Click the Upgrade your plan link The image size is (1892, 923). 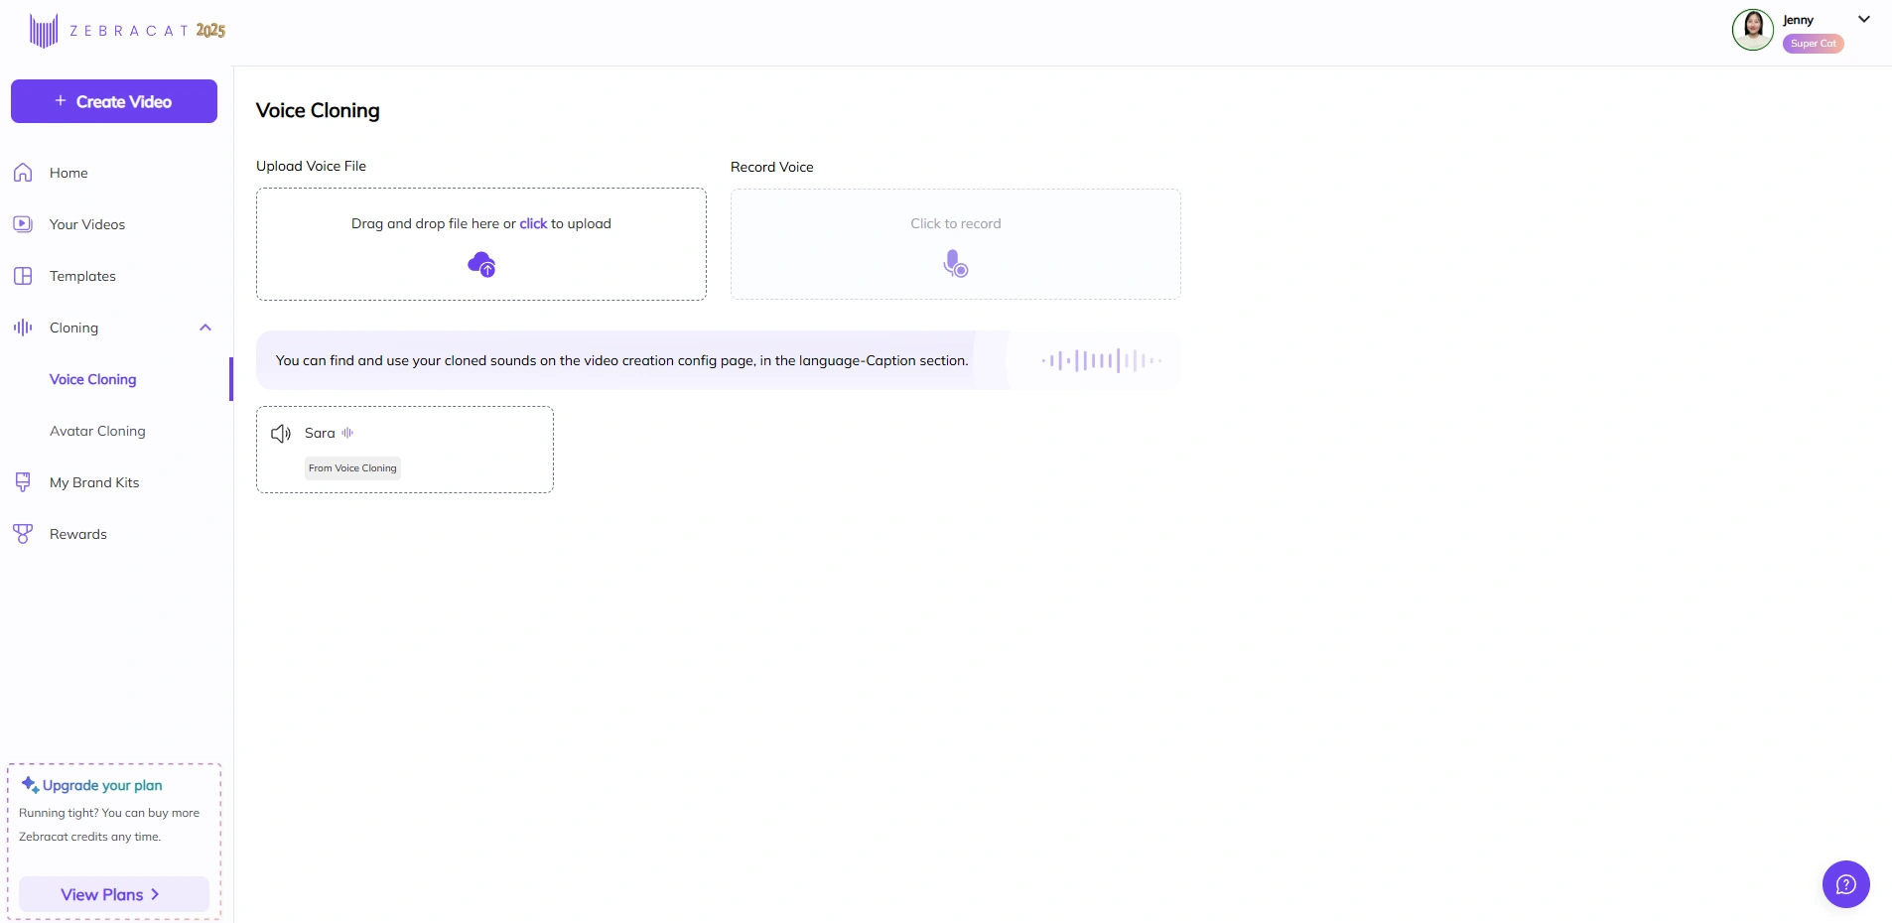point(102,785)
